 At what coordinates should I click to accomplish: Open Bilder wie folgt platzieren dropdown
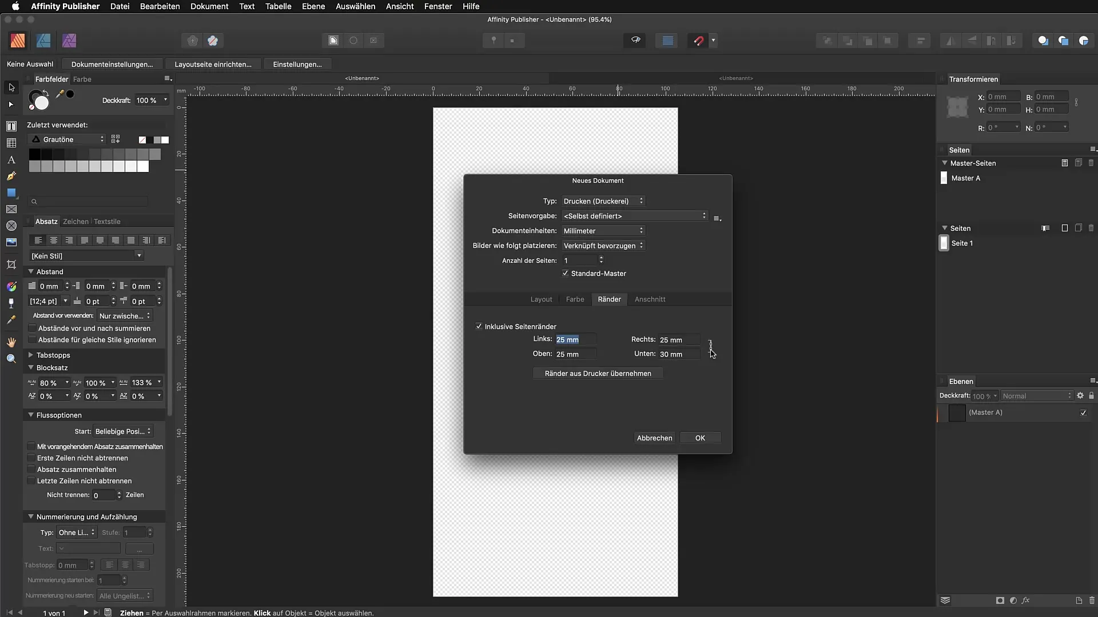pyautogui.click(x=603, y=246)
